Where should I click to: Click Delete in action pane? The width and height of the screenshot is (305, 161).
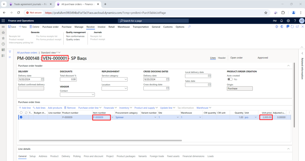(35, 27)
